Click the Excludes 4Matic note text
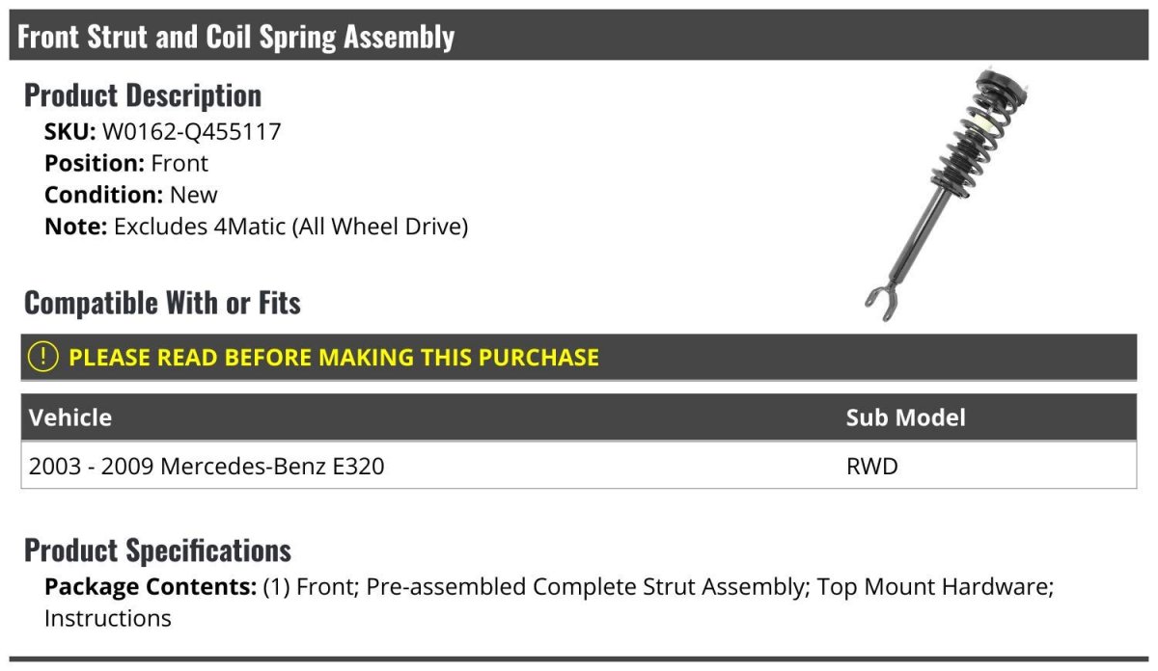Viewport: 1158px width, 671px height. point(290,227)
